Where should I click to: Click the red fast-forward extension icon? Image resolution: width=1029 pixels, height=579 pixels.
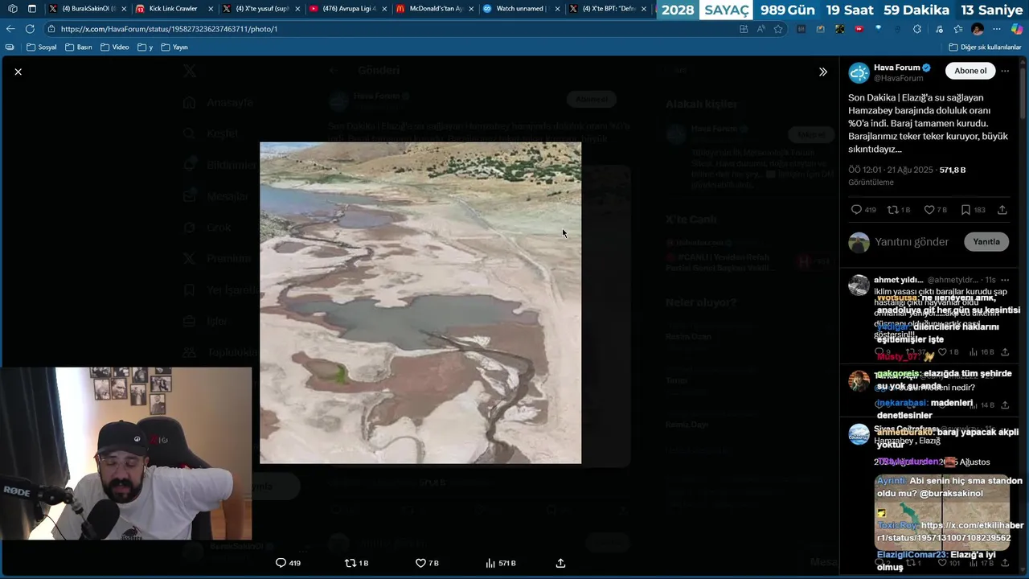click(859, 29)
